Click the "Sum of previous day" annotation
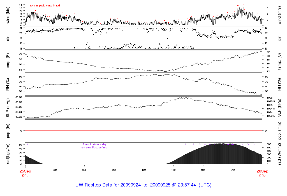This screenshot has width=287, height=196. coord(93,144)
